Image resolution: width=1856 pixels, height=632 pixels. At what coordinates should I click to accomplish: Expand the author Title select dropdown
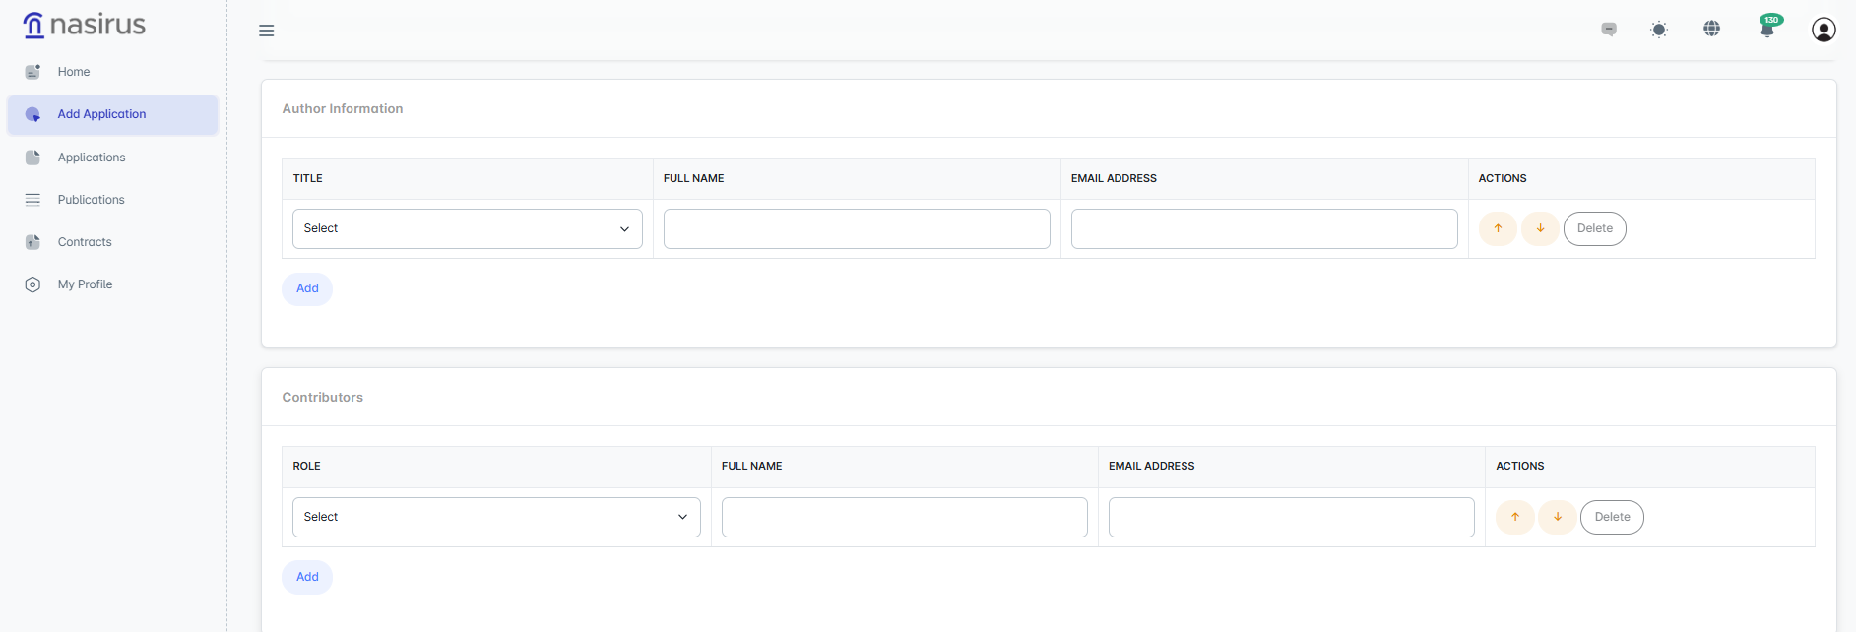467,228
